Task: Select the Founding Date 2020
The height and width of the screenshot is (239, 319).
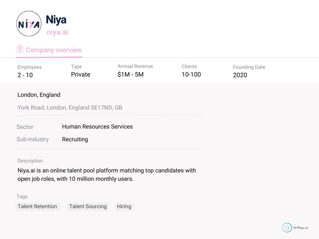Action: click(240, 75)
